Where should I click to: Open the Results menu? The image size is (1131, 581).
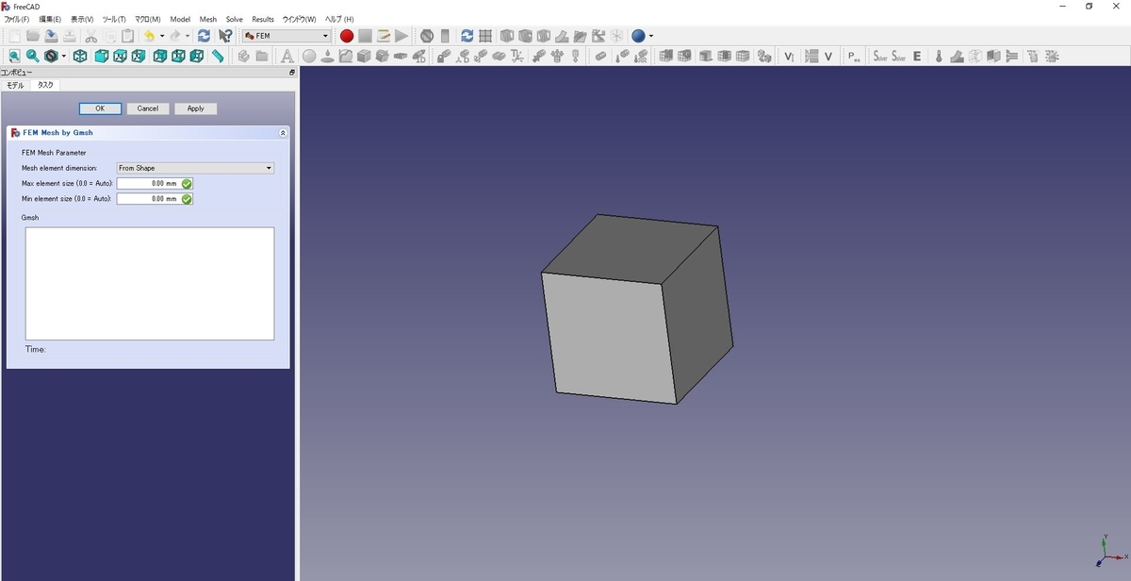[263, 19]
